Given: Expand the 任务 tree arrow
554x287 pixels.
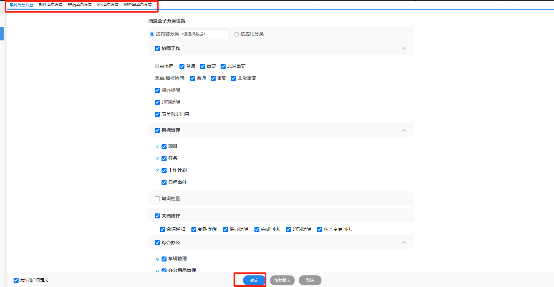Looking at the screenshot, I should click(157, 159).
